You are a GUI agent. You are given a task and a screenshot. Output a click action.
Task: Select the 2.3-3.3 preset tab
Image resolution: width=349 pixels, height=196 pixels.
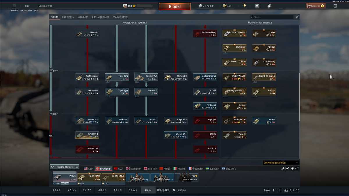[72, 190]
